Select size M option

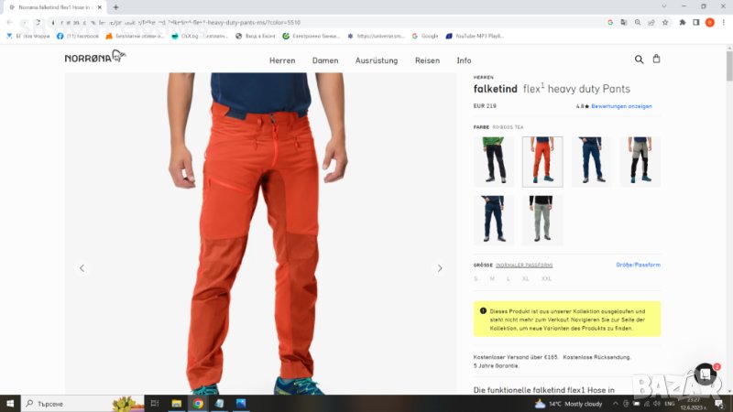coord(492,278)
